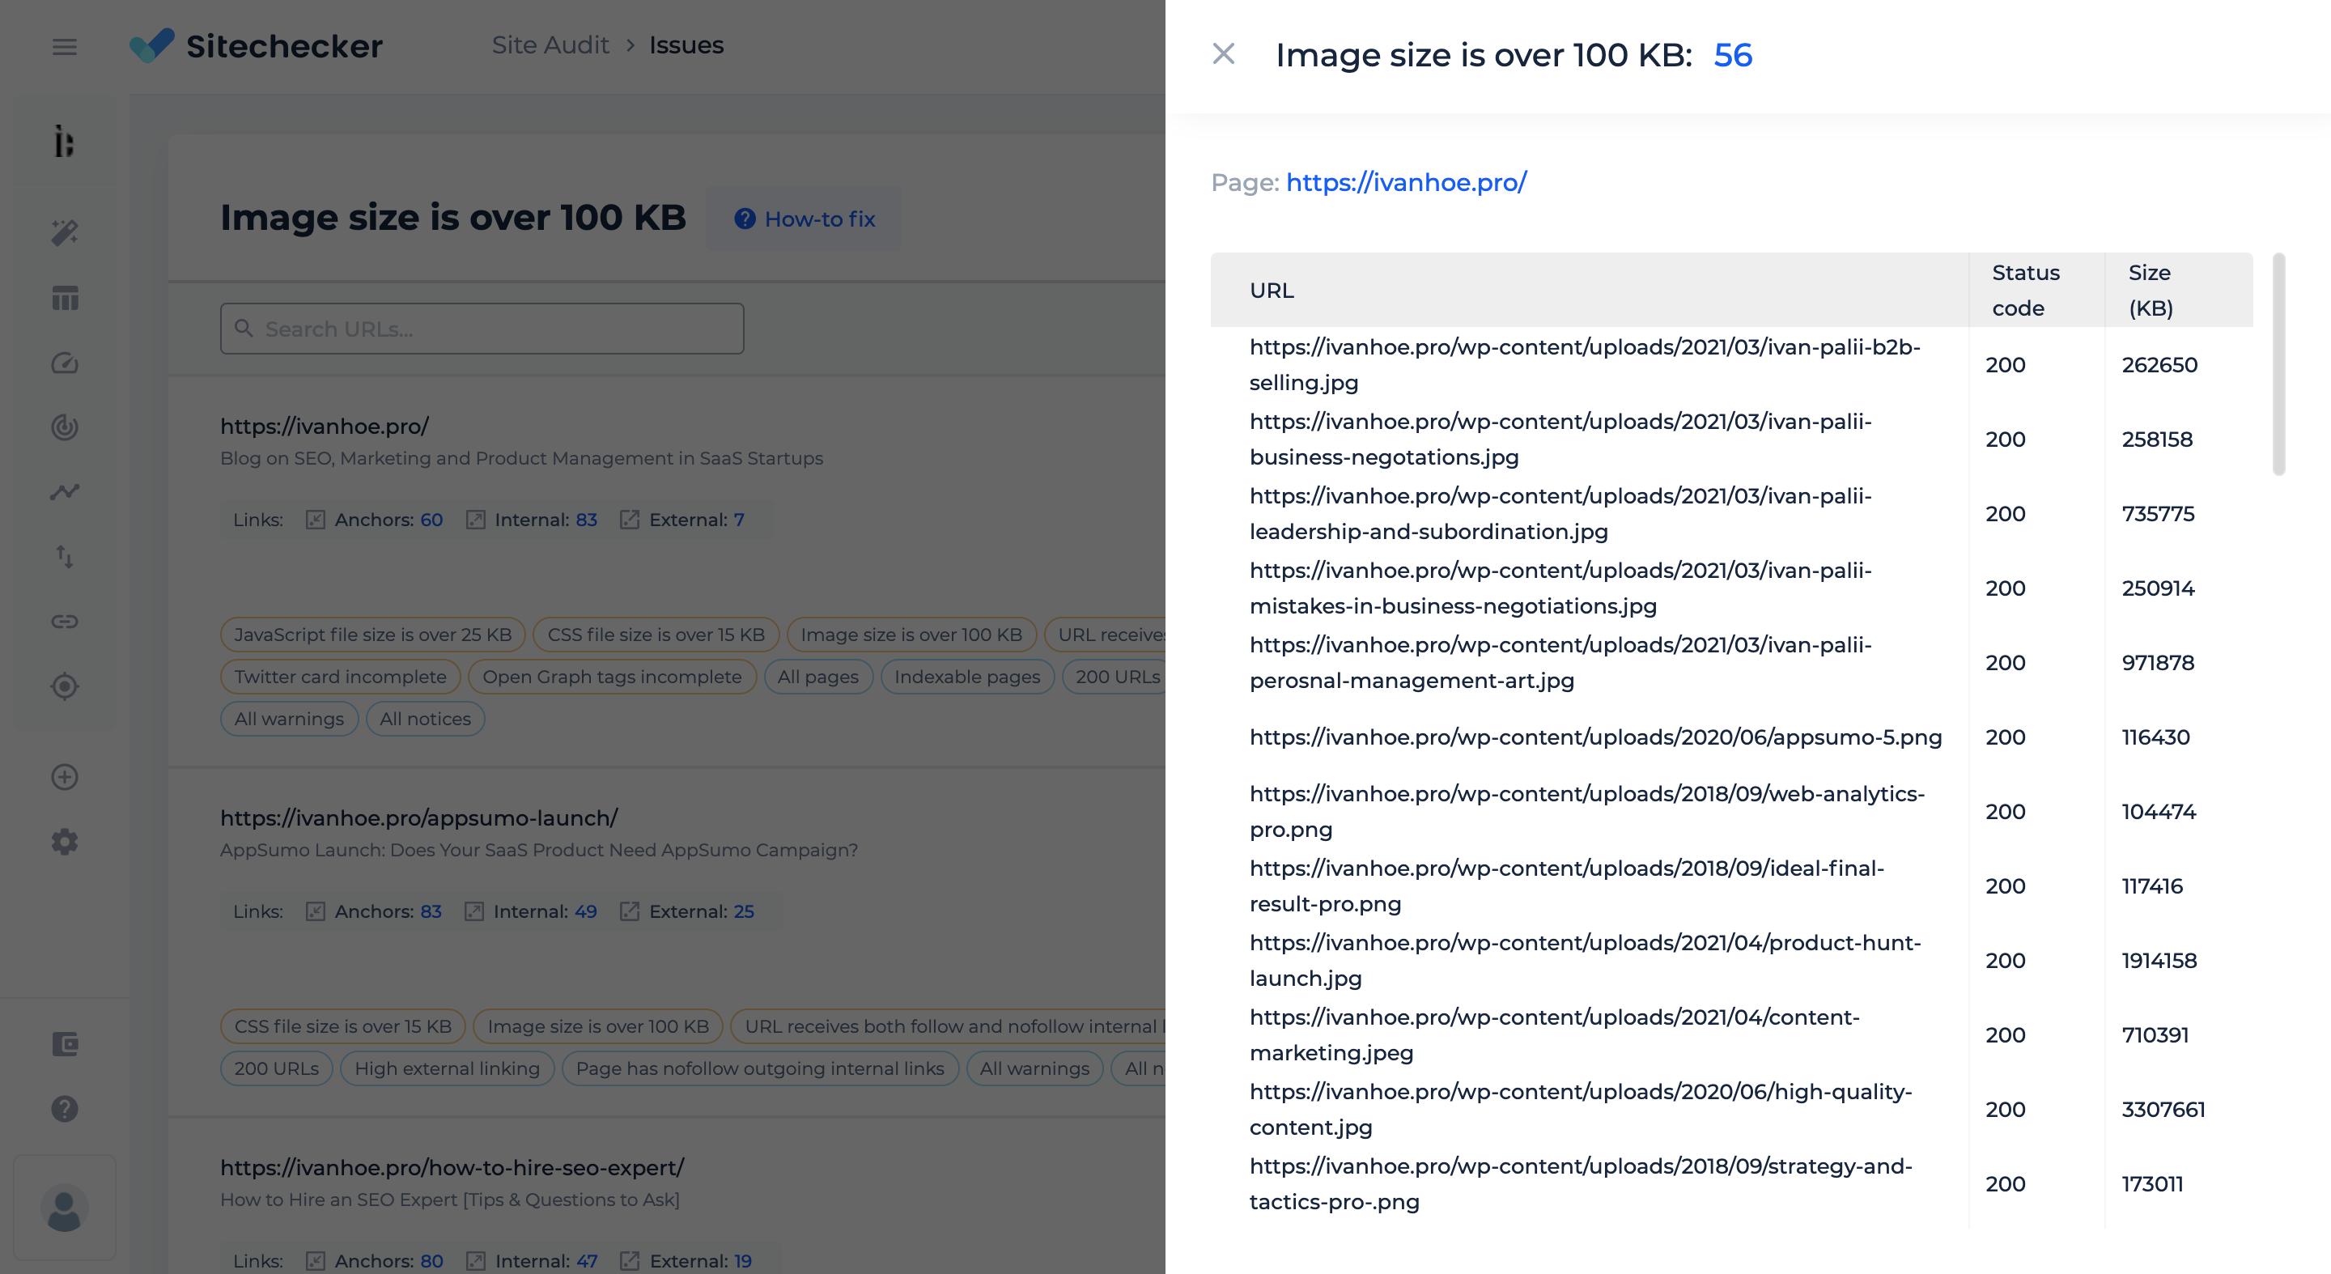Click the appsumo-5.png URL
Image resolution: width=2331 pixels, height=1274 pixels.
[x=1595, y=737]
